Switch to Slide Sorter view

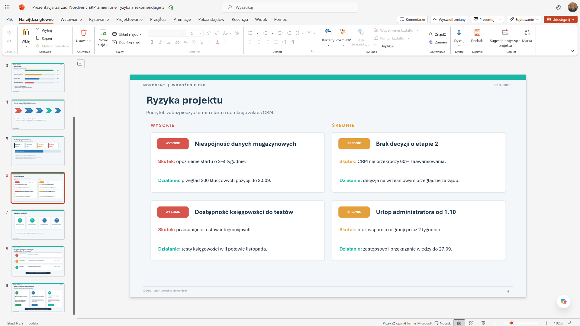(x=471, y=323)
